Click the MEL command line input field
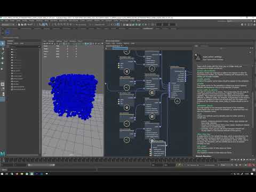 pyautogui.click(x=52, y=170)
